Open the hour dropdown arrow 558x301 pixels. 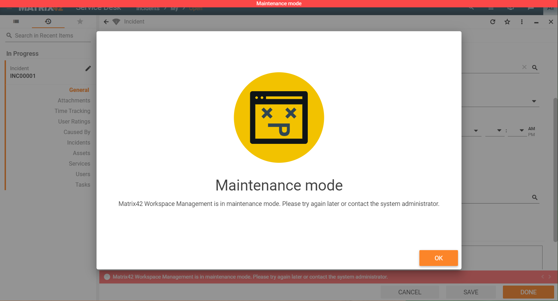(x=499, y=131)
